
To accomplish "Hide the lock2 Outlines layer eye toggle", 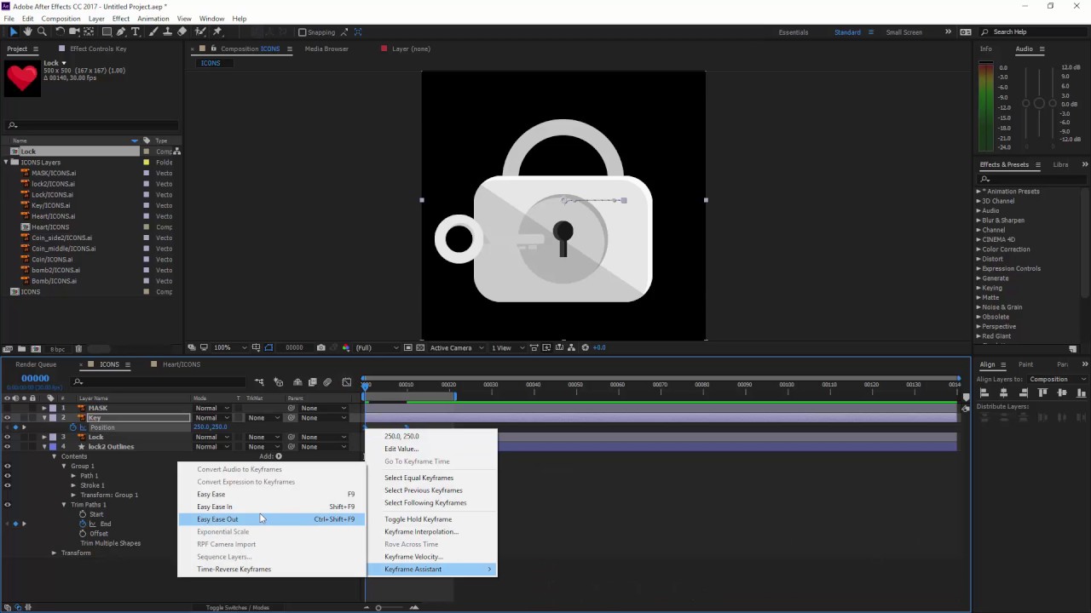I will point(7,447).
